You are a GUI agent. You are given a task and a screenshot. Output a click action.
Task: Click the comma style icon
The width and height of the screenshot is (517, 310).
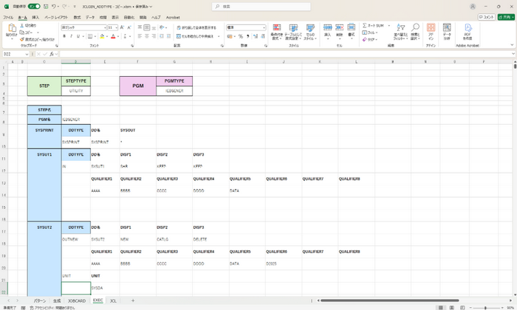tap(247, 36)
